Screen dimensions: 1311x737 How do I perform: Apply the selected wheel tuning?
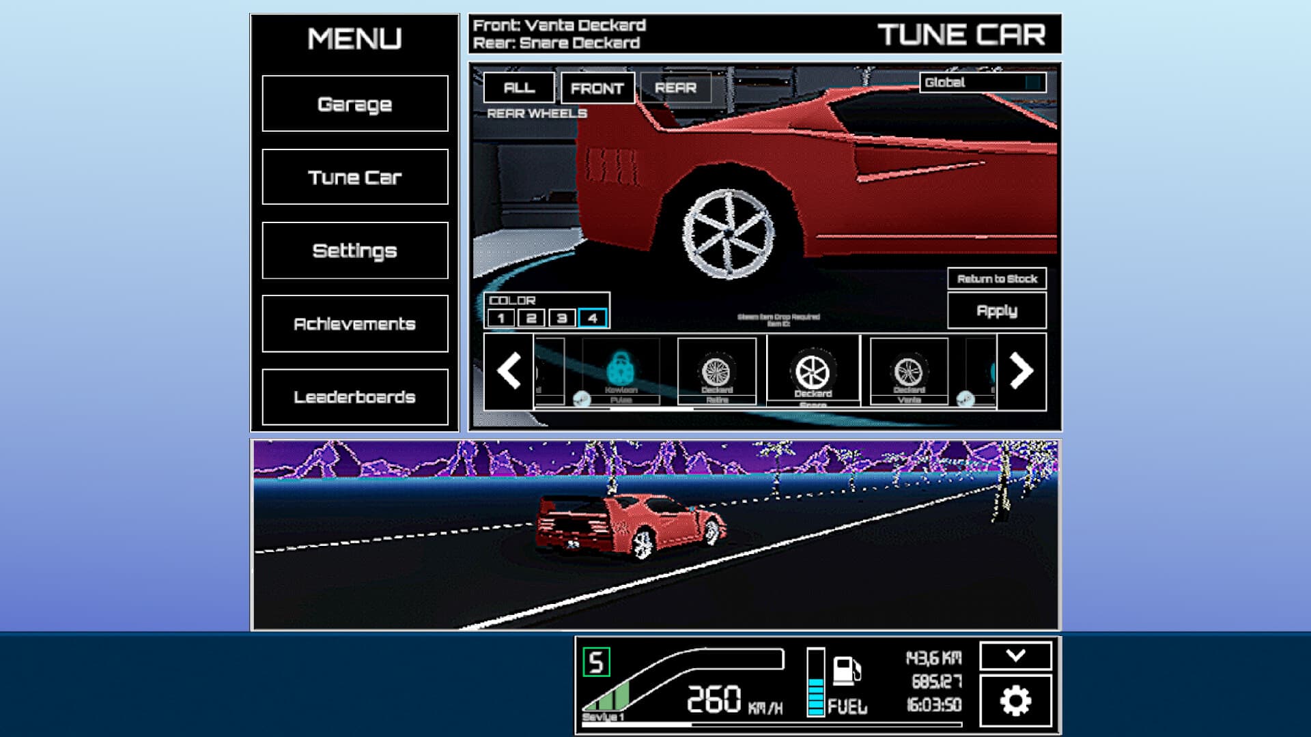(x=997, y=310)
